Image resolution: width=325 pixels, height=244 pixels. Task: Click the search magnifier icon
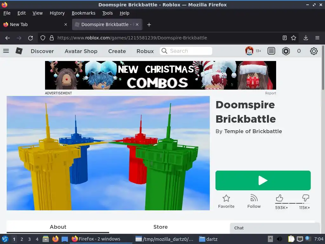click(164, 51)
